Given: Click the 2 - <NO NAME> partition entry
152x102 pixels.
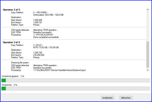Looking at the screenshot, I should [x=40, y=12].
